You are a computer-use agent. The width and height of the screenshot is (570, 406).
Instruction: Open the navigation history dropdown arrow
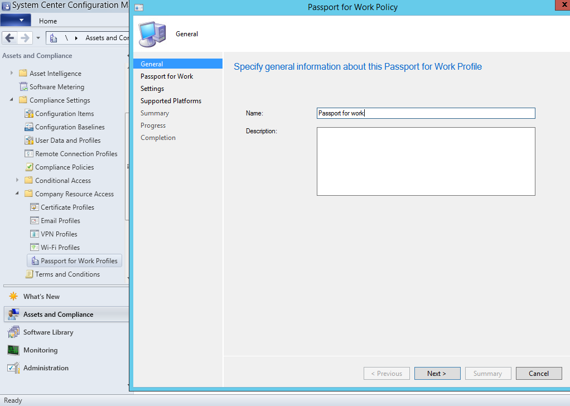[38, 38]
